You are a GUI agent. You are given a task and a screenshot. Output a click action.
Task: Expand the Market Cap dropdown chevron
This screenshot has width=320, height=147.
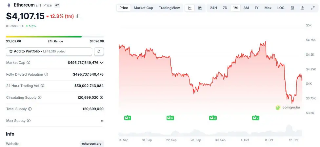pos(102,63)
